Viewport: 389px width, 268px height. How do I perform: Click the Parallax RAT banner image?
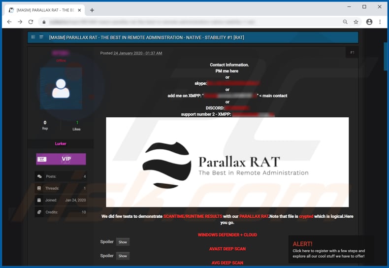point(227,162)
